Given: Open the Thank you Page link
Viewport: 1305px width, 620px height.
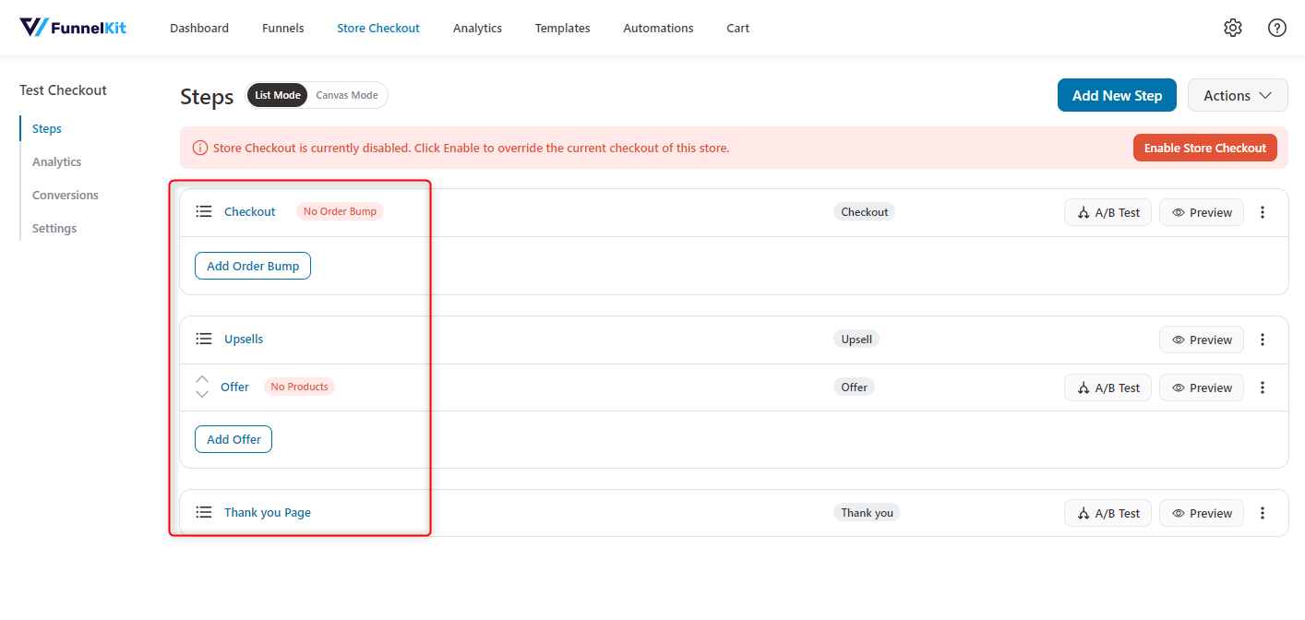Looking at the screenshot, I should point(268,512).
